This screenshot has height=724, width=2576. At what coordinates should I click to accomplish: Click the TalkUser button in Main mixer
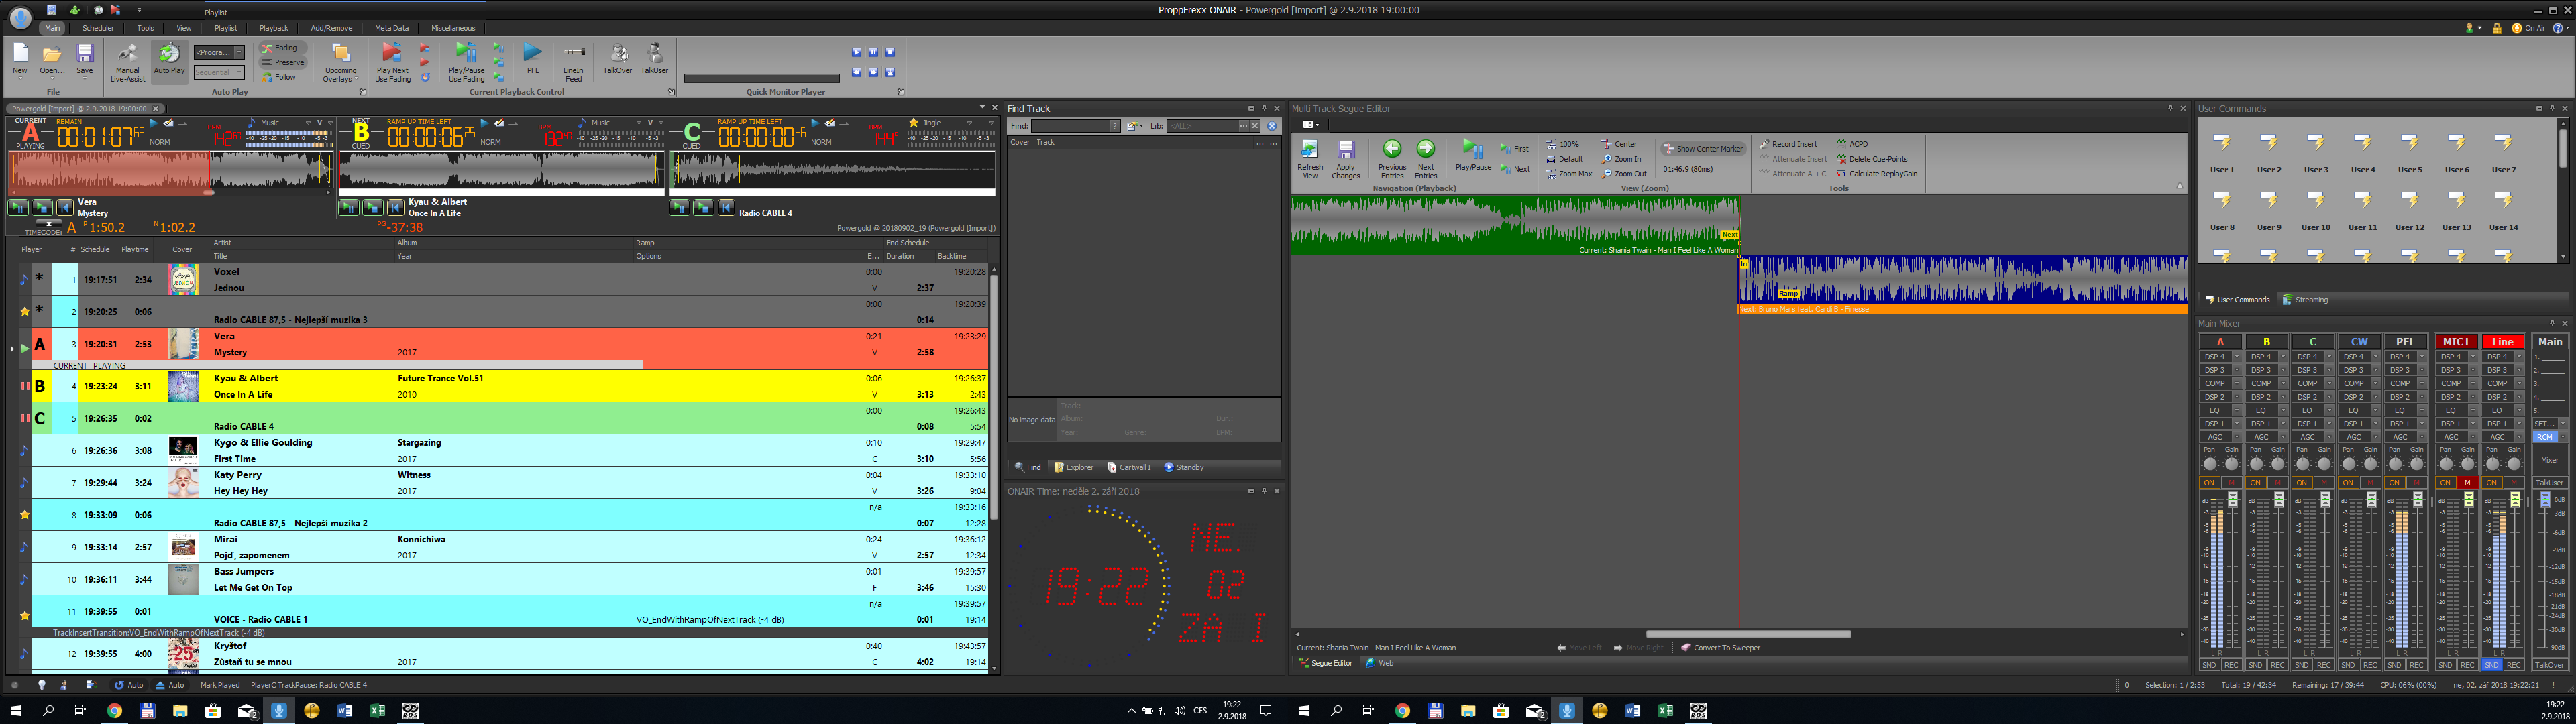click(2549, 483)
